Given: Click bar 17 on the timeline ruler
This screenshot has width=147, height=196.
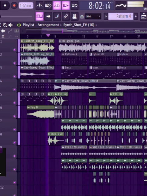Looking at the screenshot, I should (x=111, y=36).
